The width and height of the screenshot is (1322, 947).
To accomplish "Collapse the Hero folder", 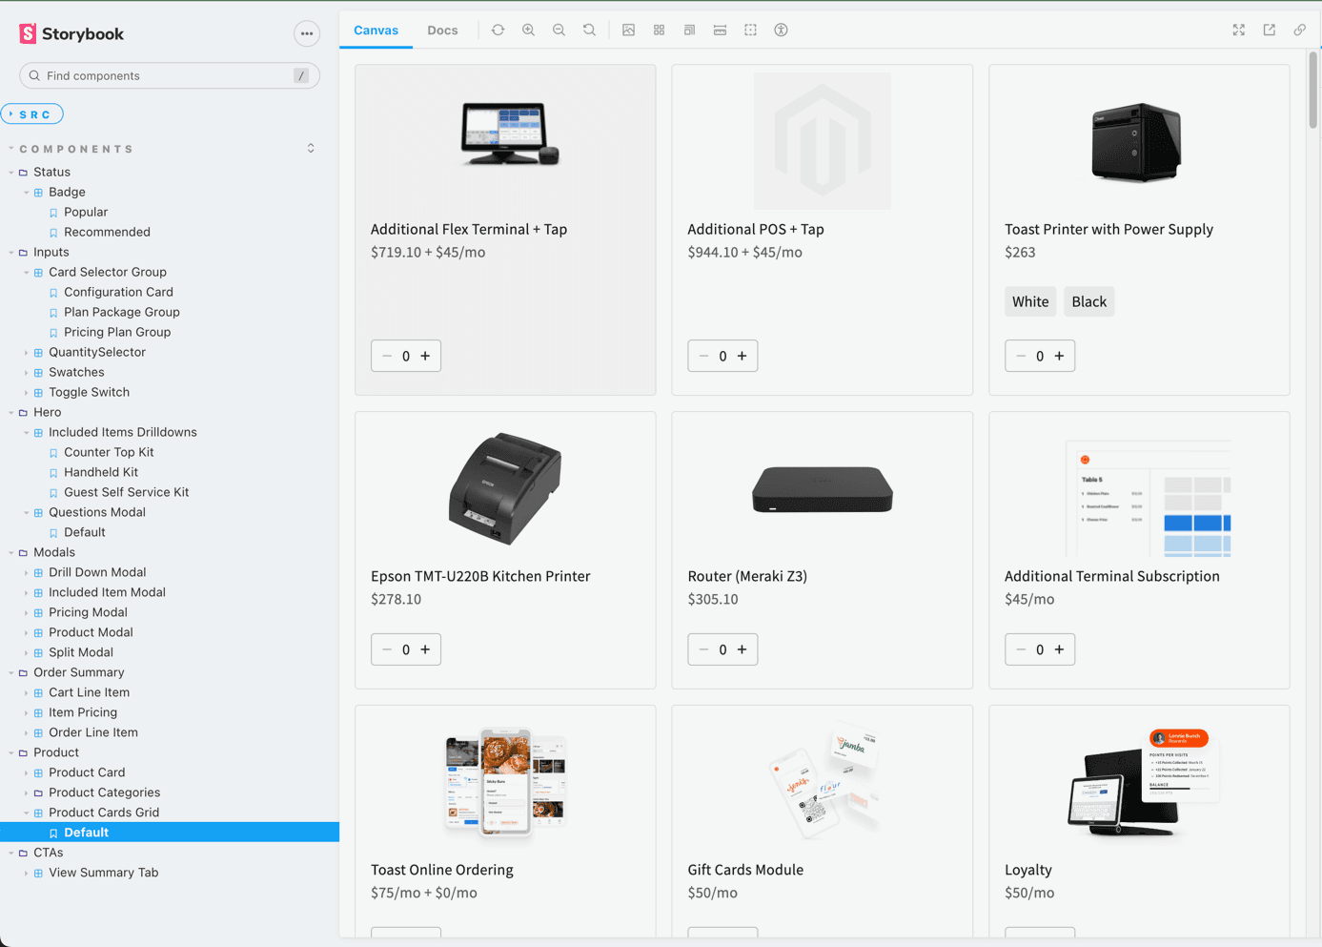I will (x=47, y=412).
